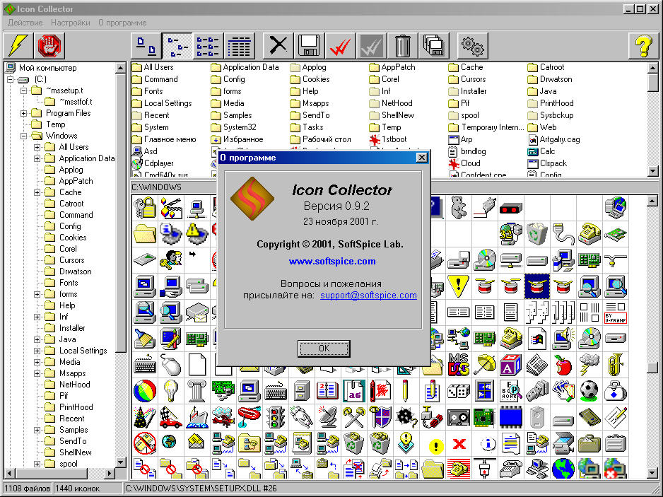Switch to large icons view mode

(x=146, y=46)
